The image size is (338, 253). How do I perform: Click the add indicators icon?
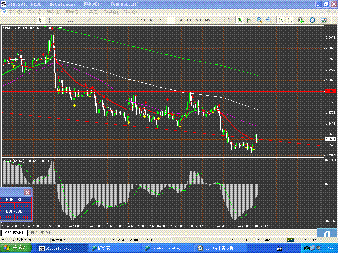301,20
